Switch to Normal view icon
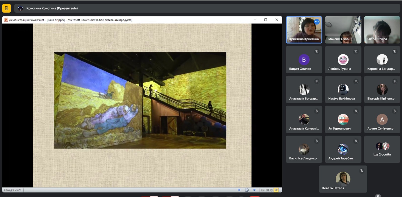The image size is (402, 197). click(263, 190)
